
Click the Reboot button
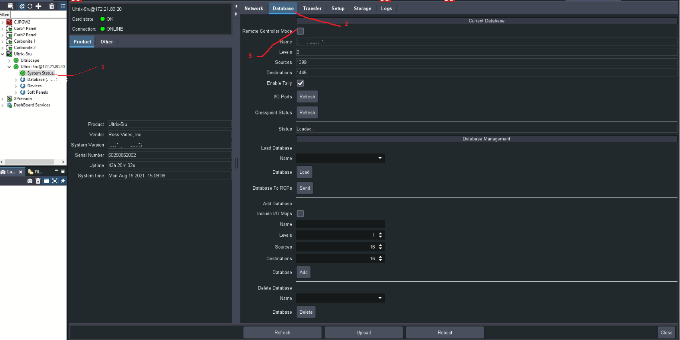445,332
